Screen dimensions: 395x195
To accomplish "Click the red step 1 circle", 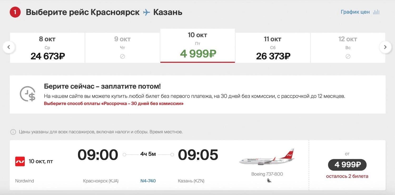I will tap(15, 12).
